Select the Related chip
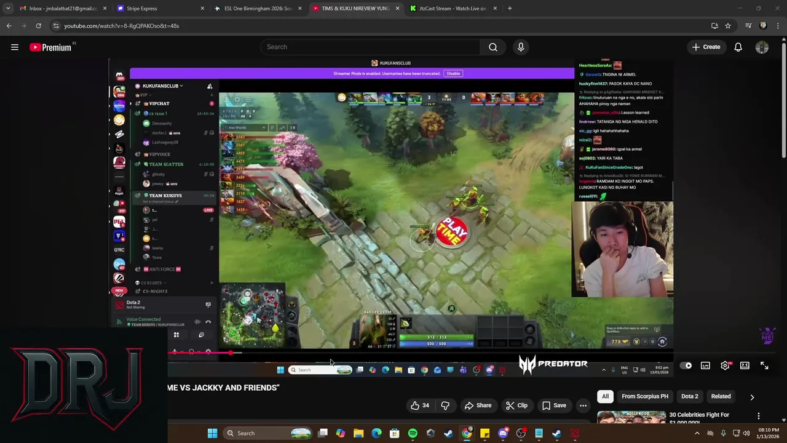787x443 pixels. (x=721, y=397)
